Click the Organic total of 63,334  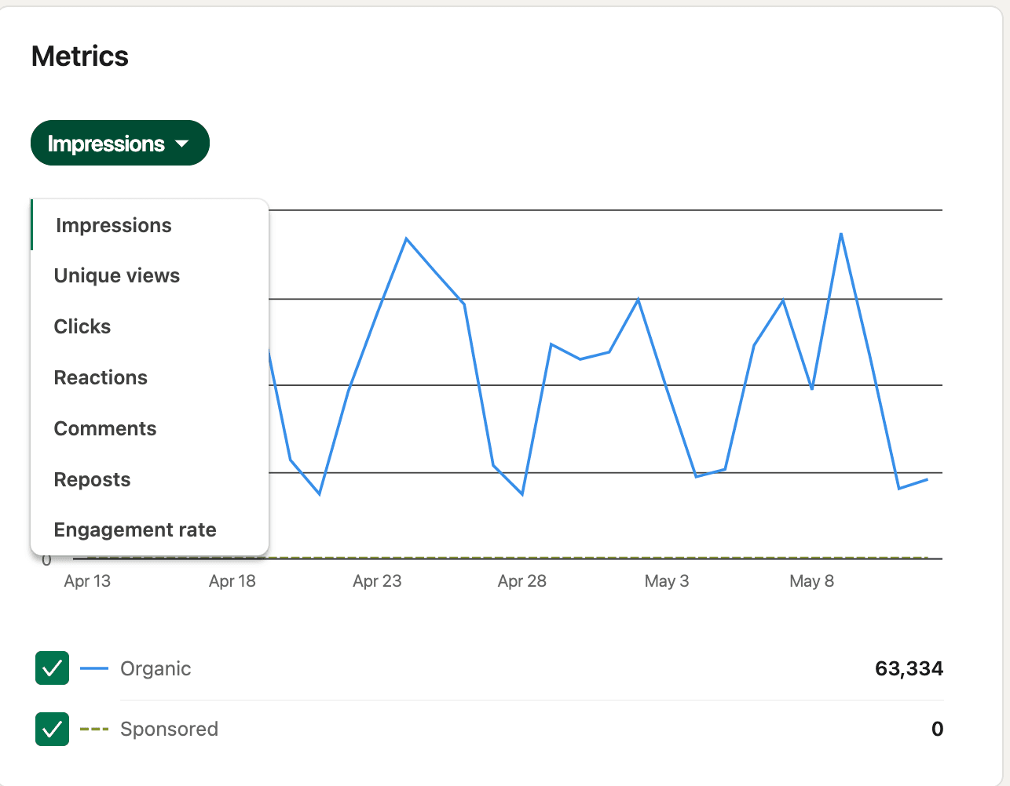coord(910,668)
